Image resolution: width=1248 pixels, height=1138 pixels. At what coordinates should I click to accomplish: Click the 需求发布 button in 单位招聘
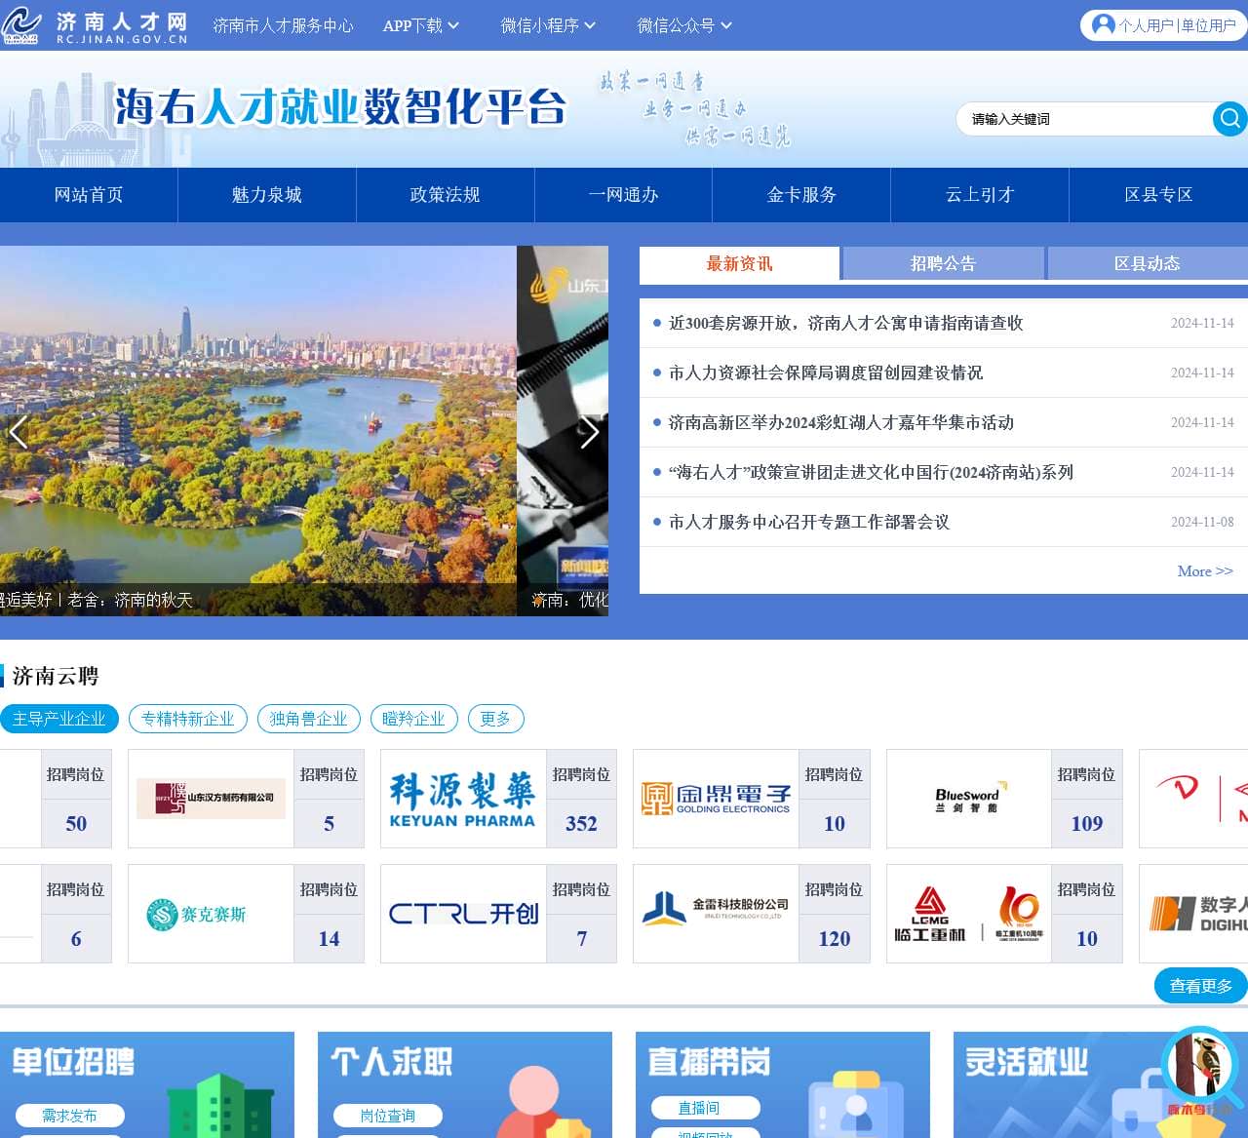(x=69, y=1116)
